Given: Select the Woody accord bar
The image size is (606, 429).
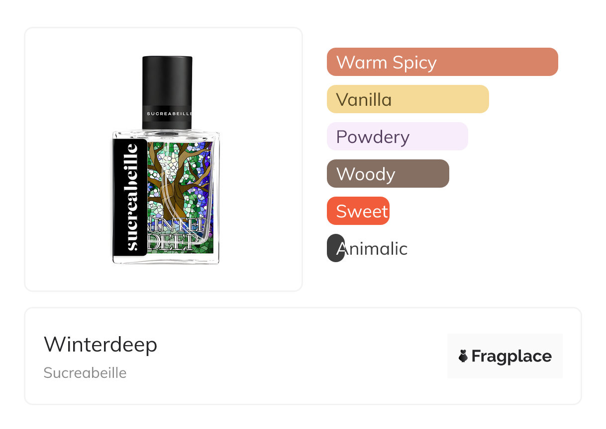Looking at the screenshot, I should click(388, 174).
